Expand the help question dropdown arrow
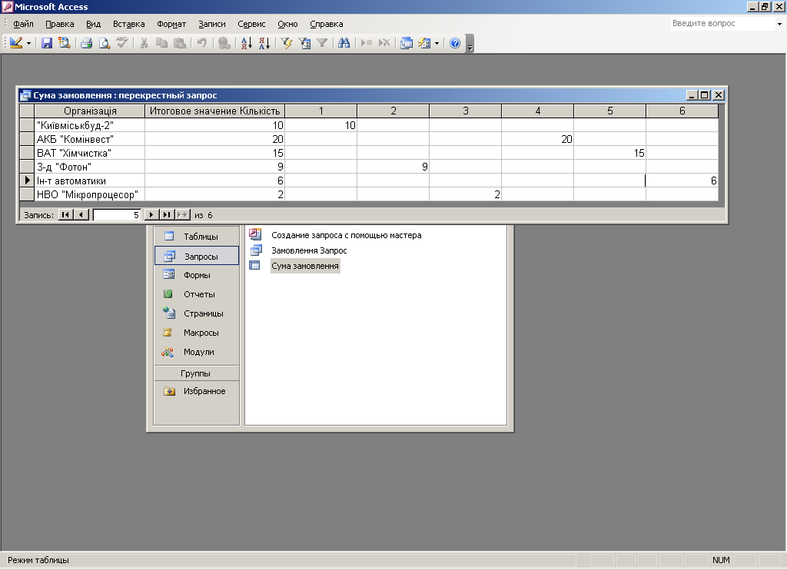The width and height of the screenshot is (787, 570). 779,24
